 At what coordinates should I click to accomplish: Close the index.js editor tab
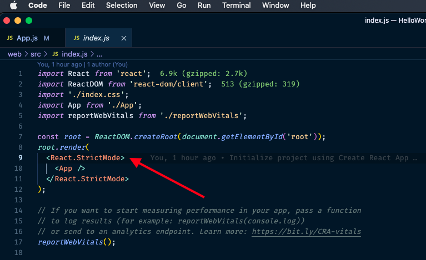point(123,38)
